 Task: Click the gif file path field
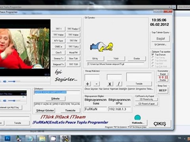tap(116, 64)
